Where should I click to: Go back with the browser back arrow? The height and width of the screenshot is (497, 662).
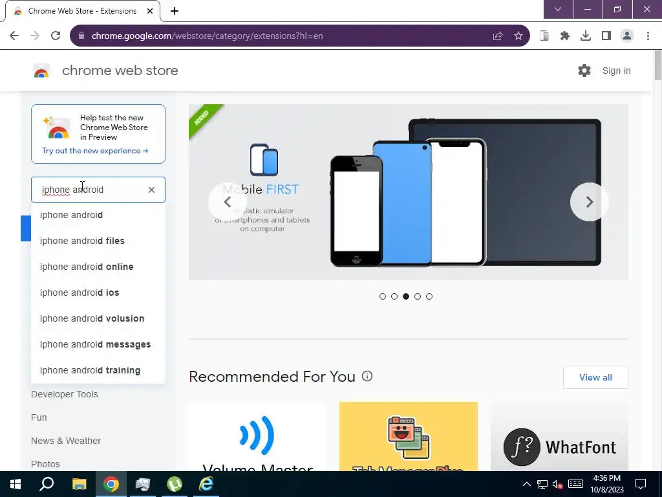(x=14, y=36)
